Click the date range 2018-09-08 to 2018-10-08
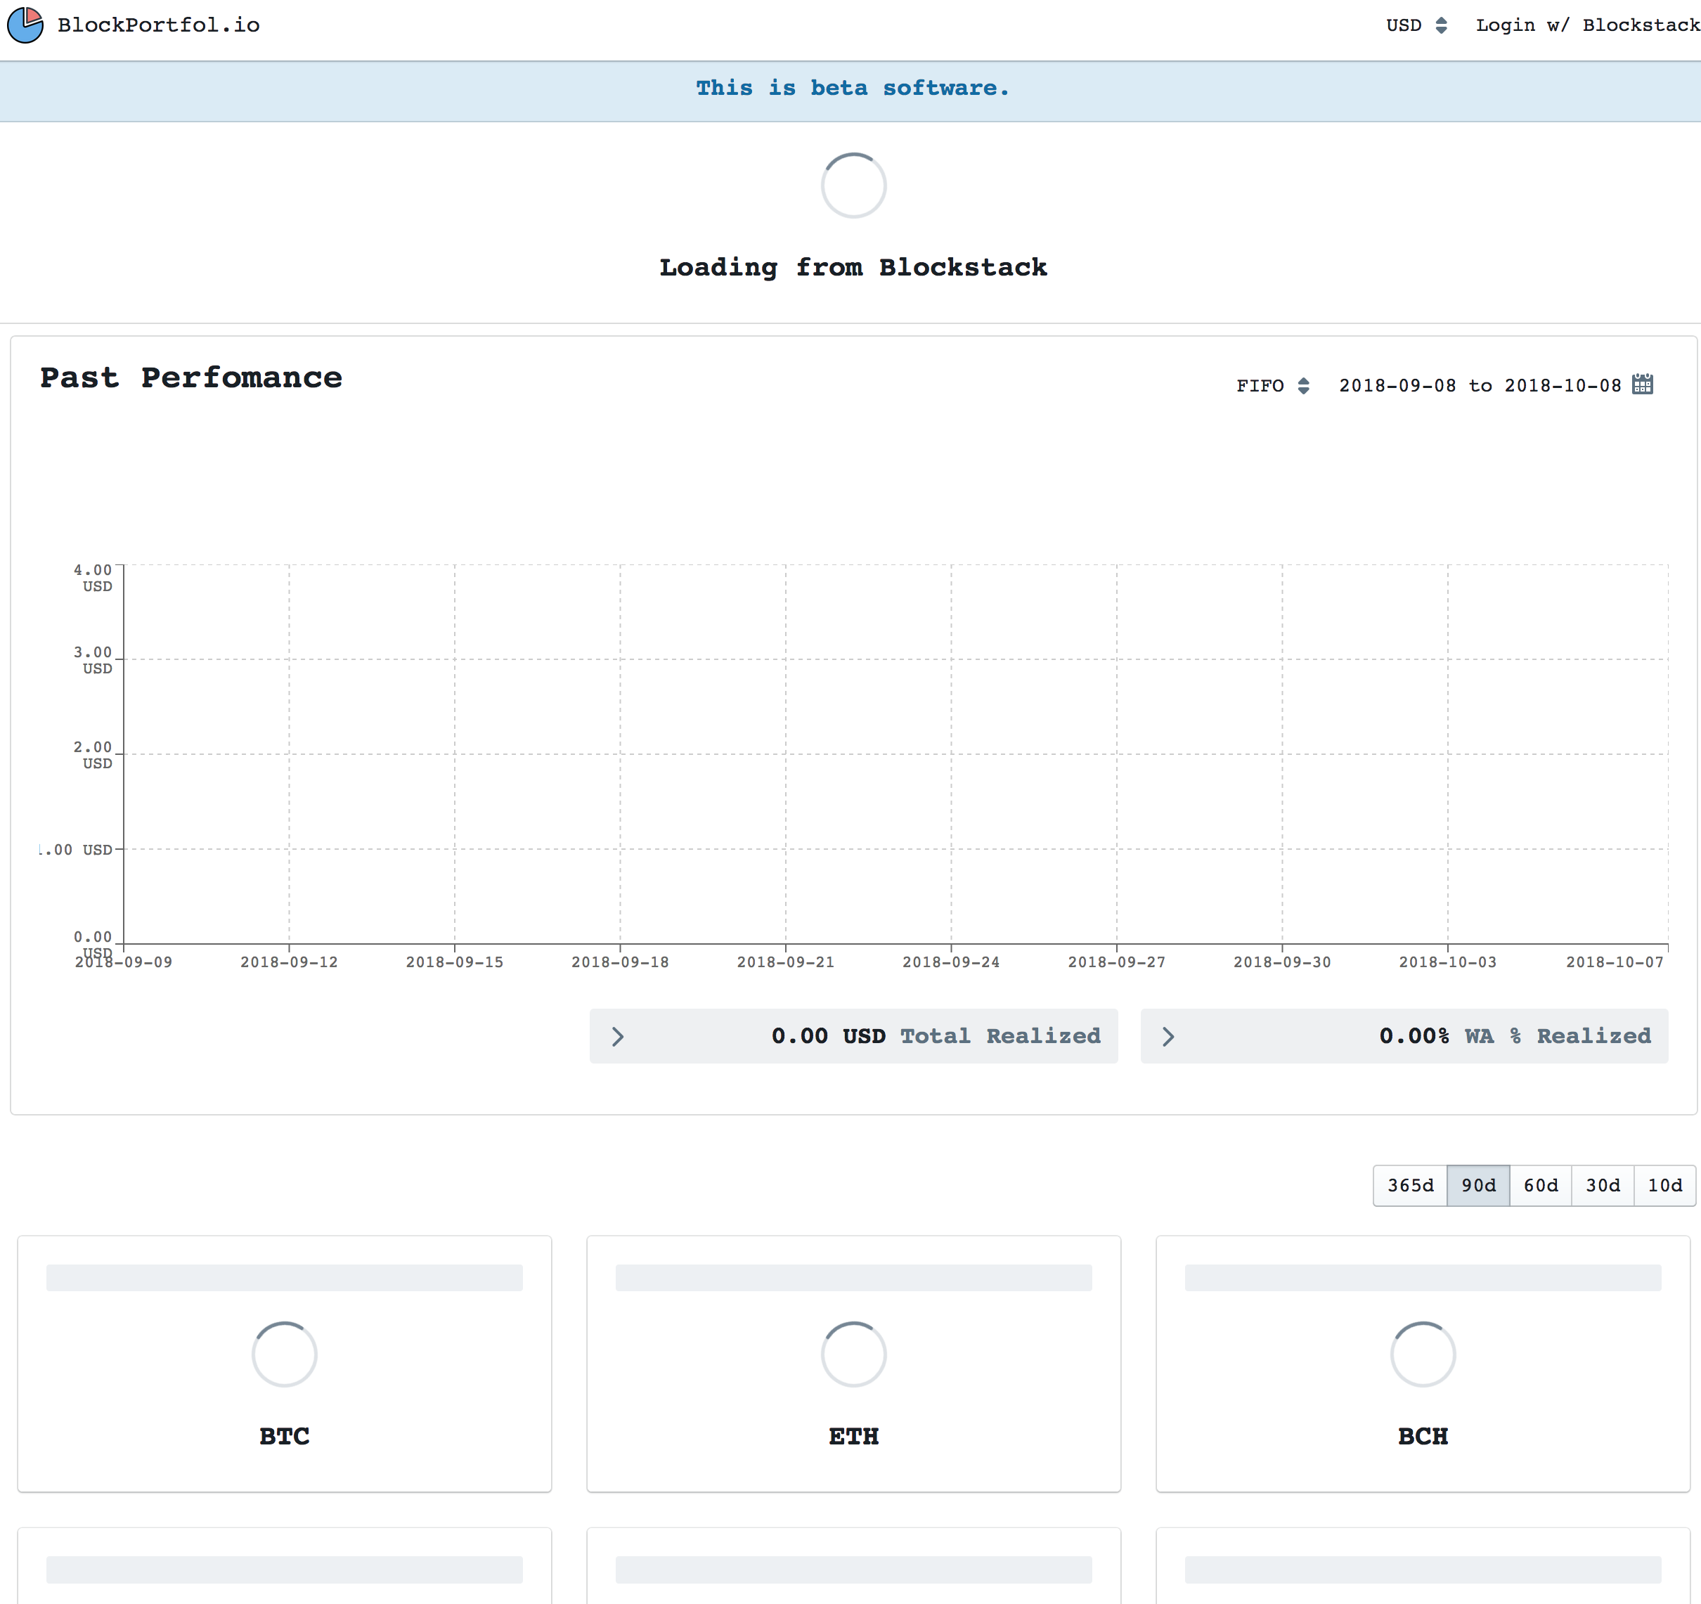Screen dimensions: 1701x1604 (1480, 386)
